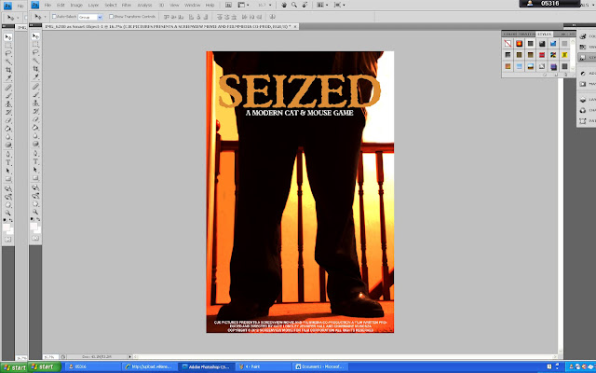Select the Dodge tool in the front toolbar
The image size is (596, 373).
point(35,144)
